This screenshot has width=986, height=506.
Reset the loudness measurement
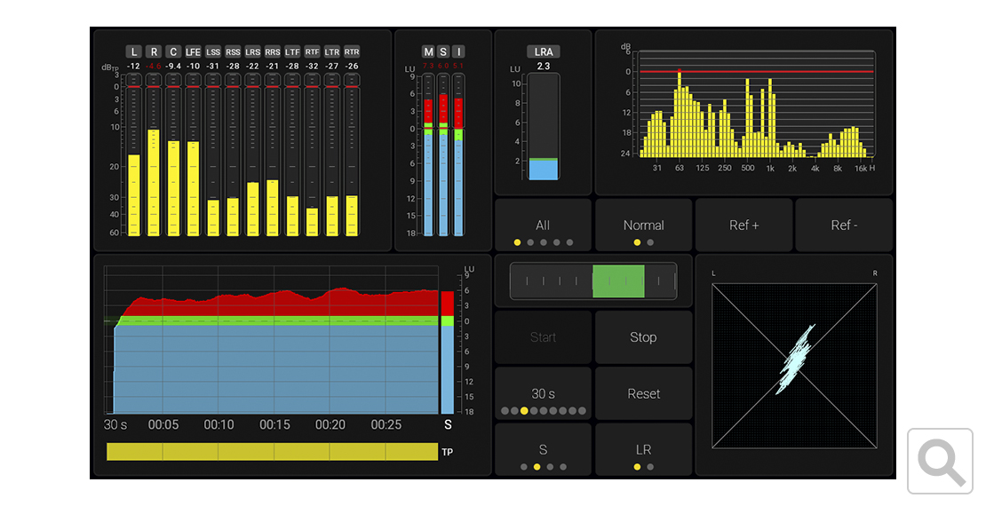(x=643, y=394)
